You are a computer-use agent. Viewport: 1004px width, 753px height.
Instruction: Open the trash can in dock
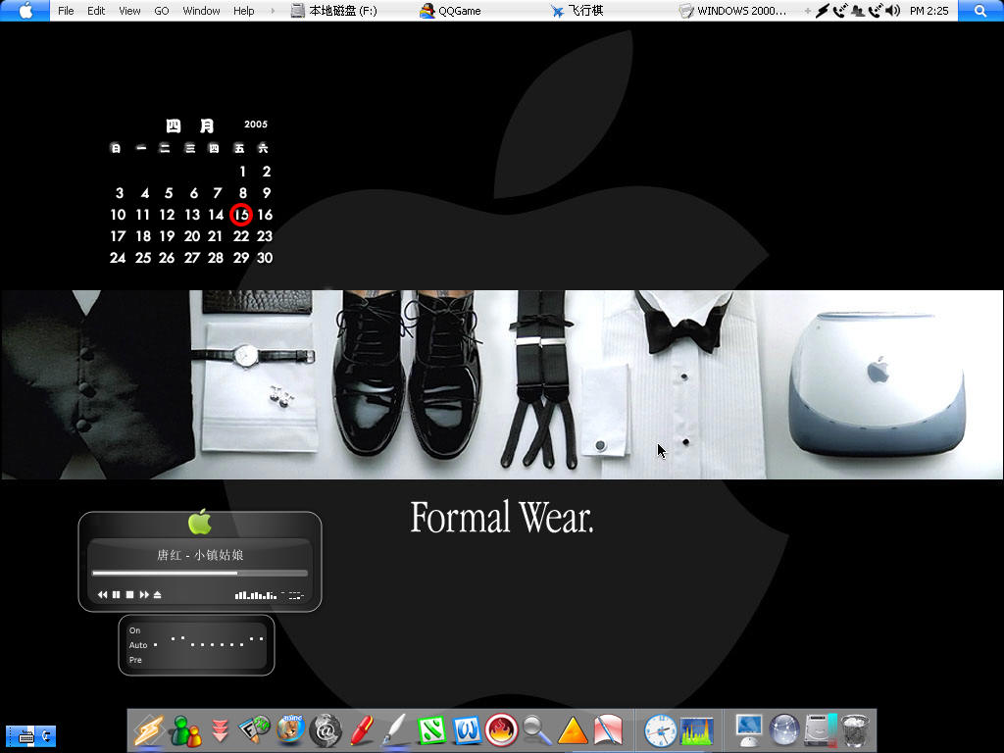click(855, 729)
